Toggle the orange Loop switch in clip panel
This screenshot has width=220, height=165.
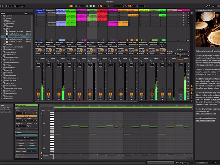pyautogui.click(x=26, y=116)
